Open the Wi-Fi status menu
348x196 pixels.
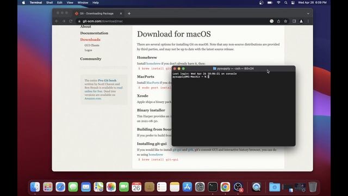coord(278,3)
